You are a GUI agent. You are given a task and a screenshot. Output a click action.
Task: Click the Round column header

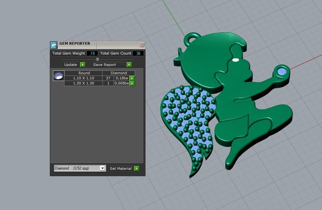coord(83,73)
